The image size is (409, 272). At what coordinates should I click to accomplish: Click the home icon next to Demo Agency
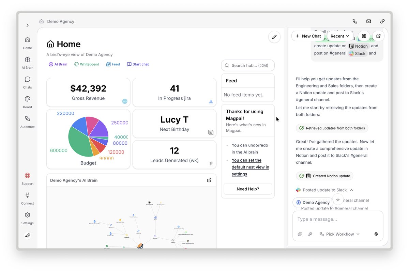click(42, 21)
